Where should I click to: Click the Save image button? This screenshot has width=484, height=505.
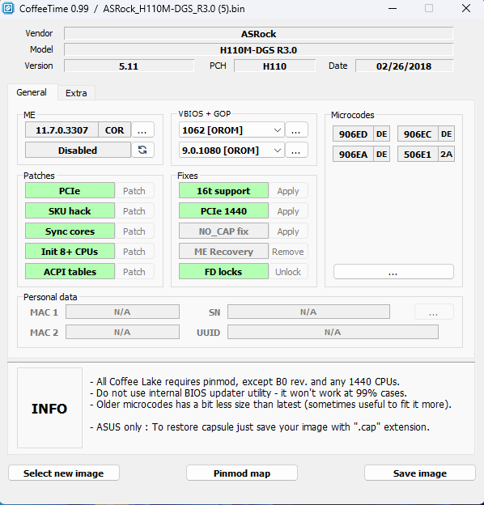(419, 473)
